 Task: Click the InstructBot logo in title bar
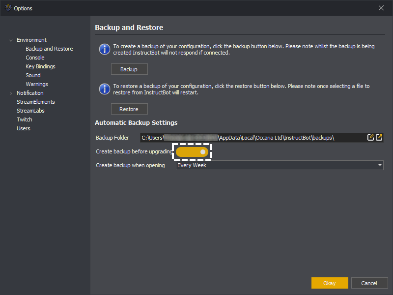coord(8,8)
